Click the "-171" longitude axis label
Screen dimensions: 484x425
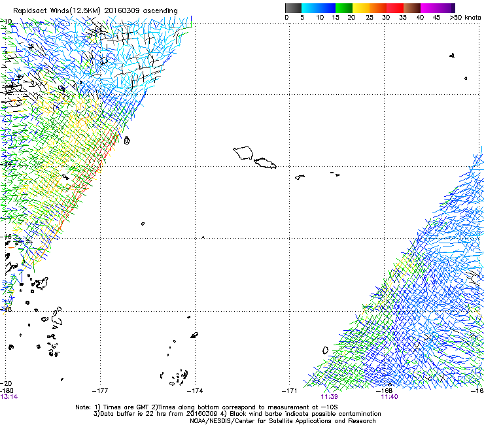(x=290, y=391)
